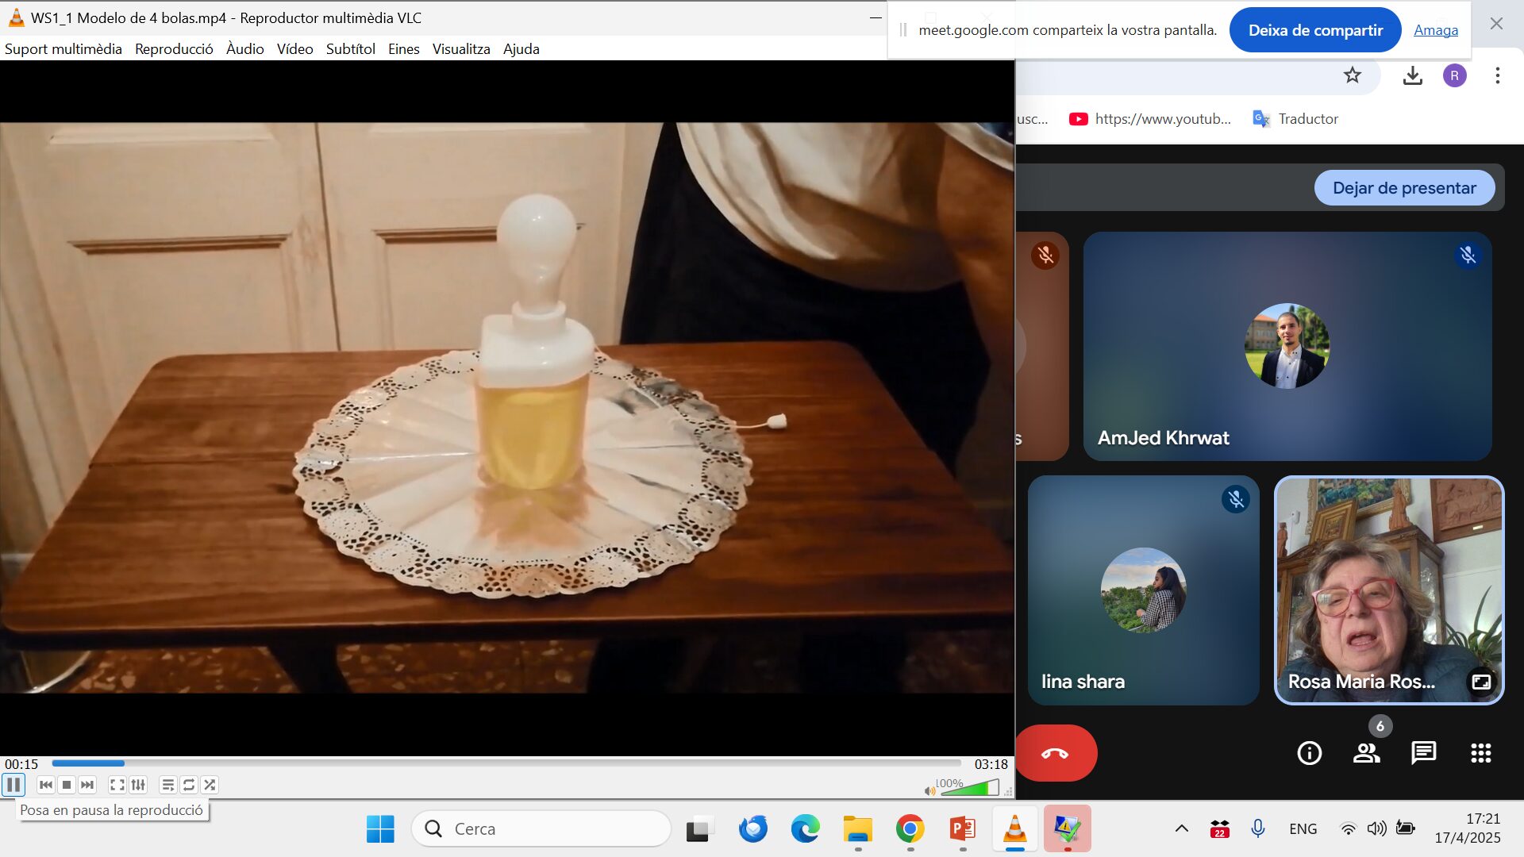Viewport: 1524px width, 857px height.
Task: Skip to previous track in VLC
Action: coord(46,785)
